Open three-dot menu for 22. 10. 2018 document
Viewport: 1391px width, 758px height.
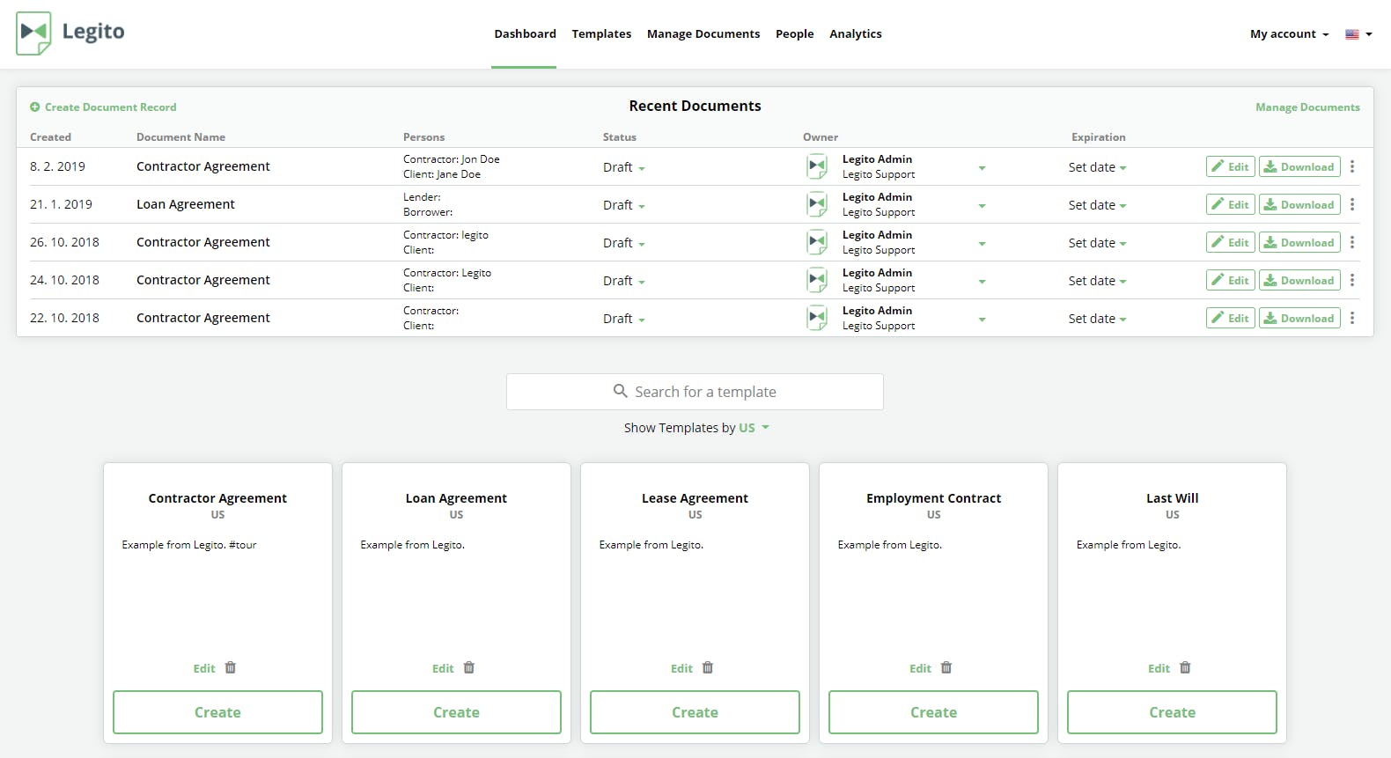coord(1352,318)
